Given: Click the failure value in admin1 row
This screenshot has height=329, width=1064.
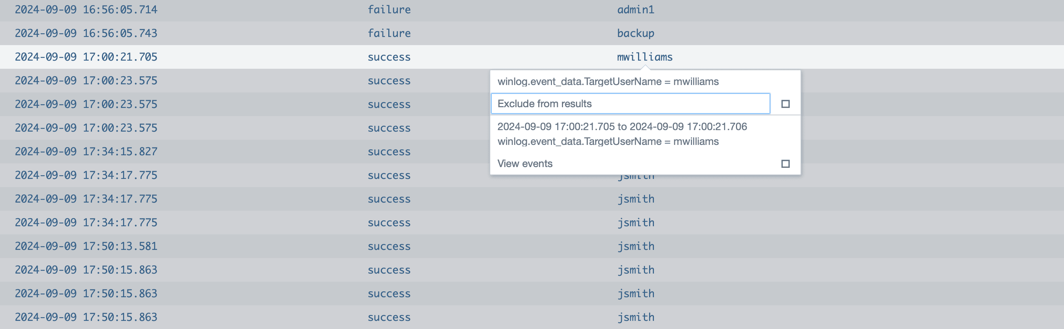Looking at the screenshot, I should tap(389, 10).
